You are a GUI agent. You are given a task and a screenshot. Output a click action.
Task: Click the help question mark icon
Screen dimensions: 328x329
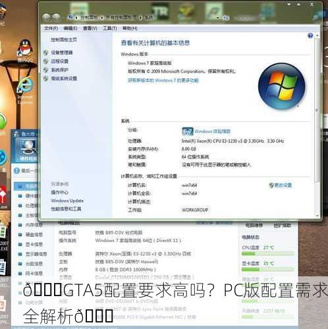[310, 36]
